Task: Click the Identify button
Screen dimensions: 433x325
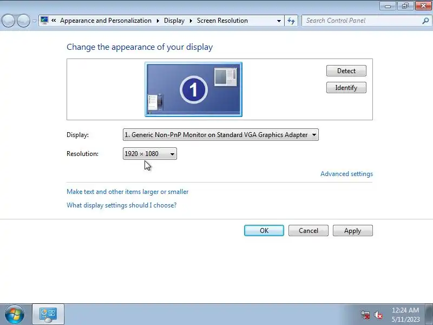Action: point(346,88)
